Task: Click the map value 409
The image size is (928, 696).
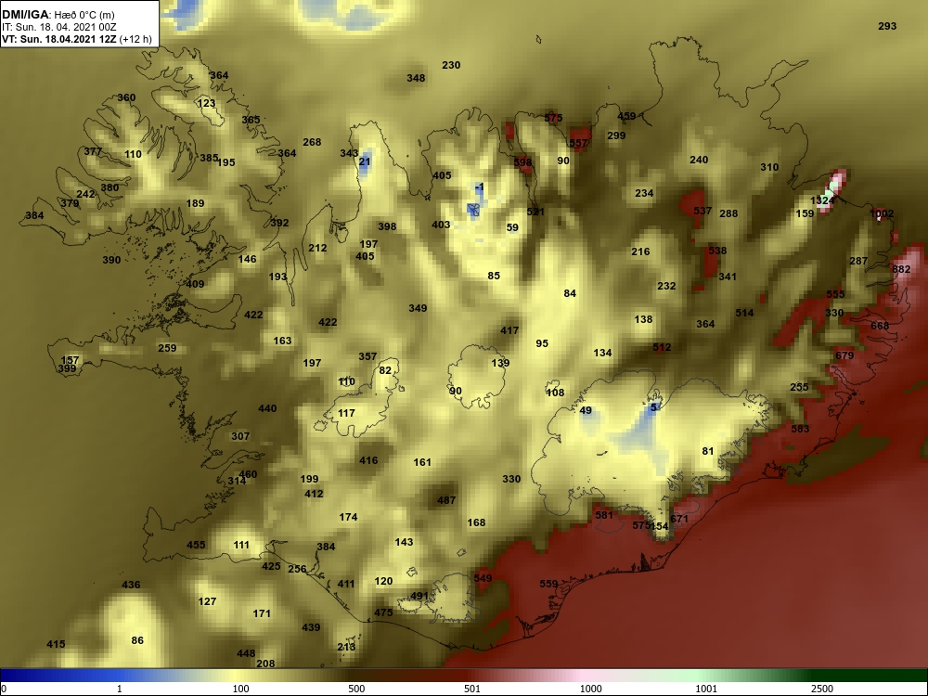Action: [x=195, y=285]
